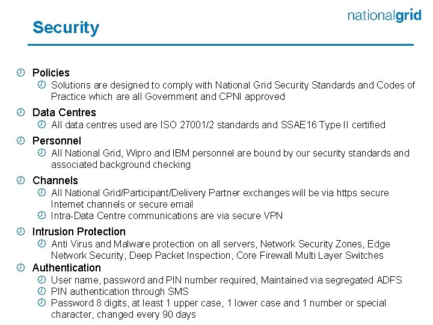Click the bullet before Intra-Data Centre communications
Viewport: 433px width, 325px height.
(x=41, y=215)
